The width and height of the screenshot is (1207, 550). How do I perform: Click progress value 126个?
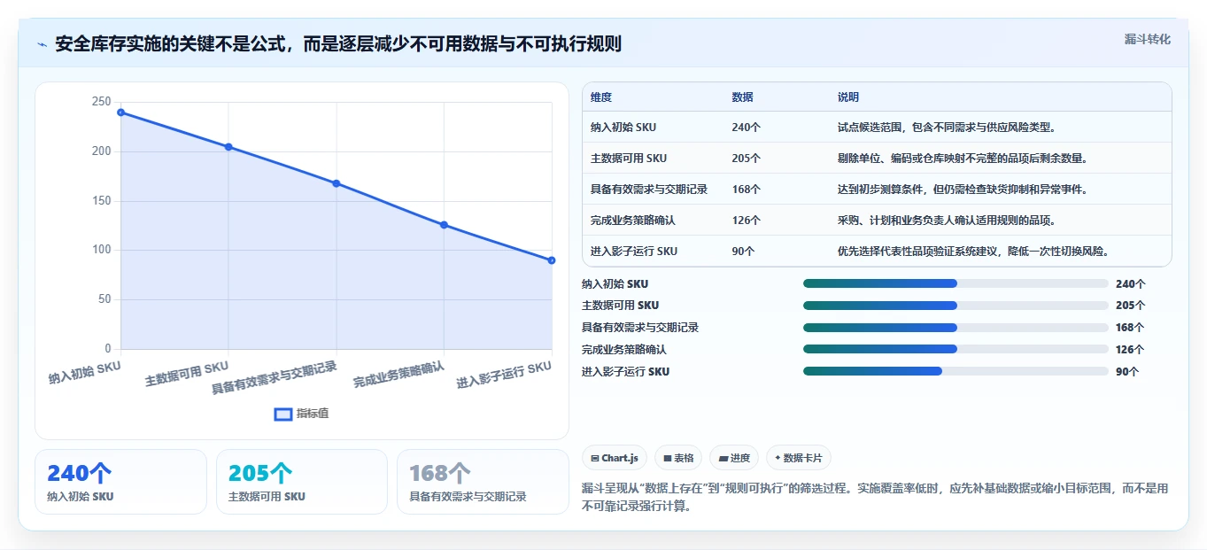pos(1130,350)
